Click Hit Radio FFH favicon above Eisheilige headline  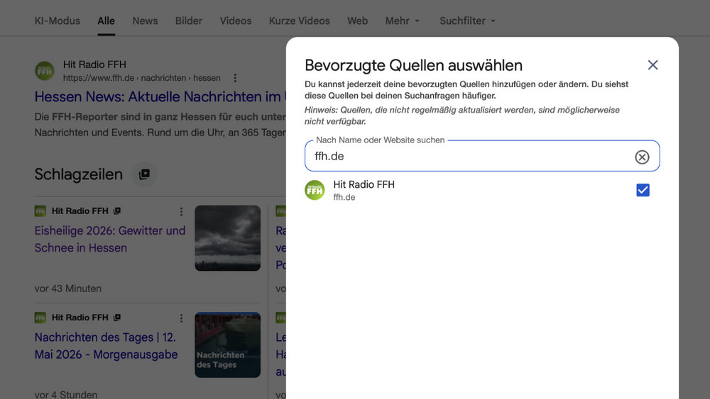click(40, 211)
